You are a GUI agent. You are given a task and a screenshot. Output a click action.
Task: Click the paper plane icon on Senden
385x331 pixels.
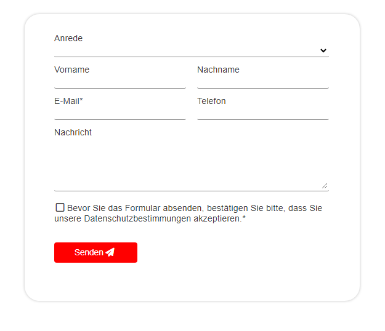click(x=110, y=252)
